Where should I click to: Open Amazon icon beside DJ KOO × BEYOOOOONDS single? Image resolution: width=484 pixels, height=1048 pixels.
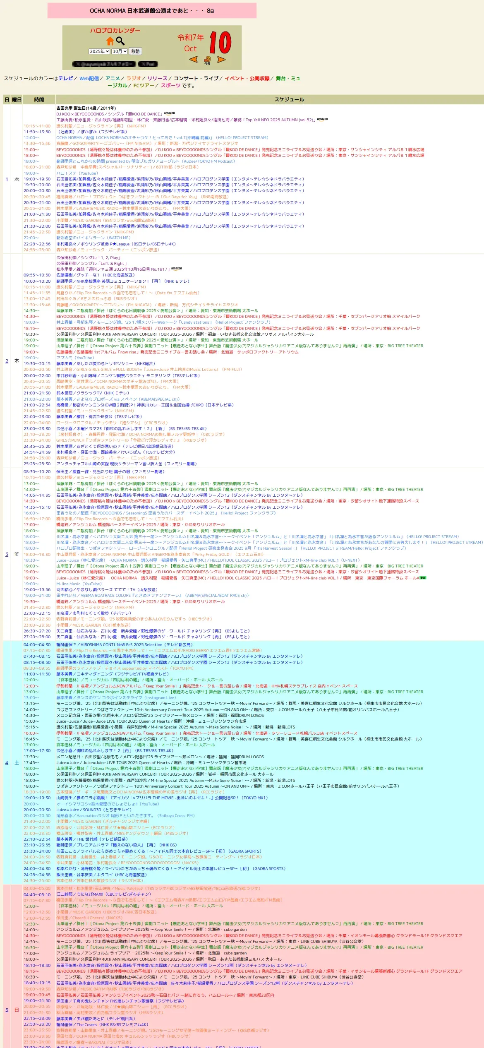tap(169, 113)
